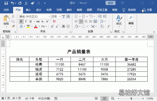Open the 字体 font dialog launcher

(70, 32)
